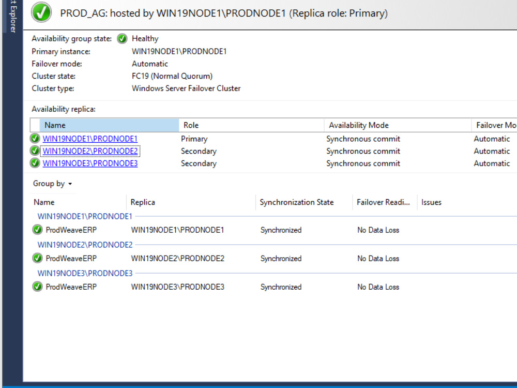Sort replicas by the Name column header
The height and width of the screenshot is (388, 517).
(x=109, y=125)
